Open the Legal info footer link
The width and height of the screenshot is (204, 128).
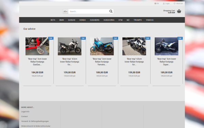click(25, 112)
